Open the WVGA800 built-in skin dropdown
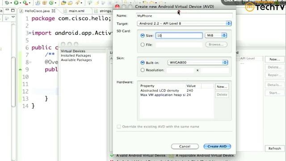The width and height of the screenshot is (286, 161). click(x=198, y=63)
